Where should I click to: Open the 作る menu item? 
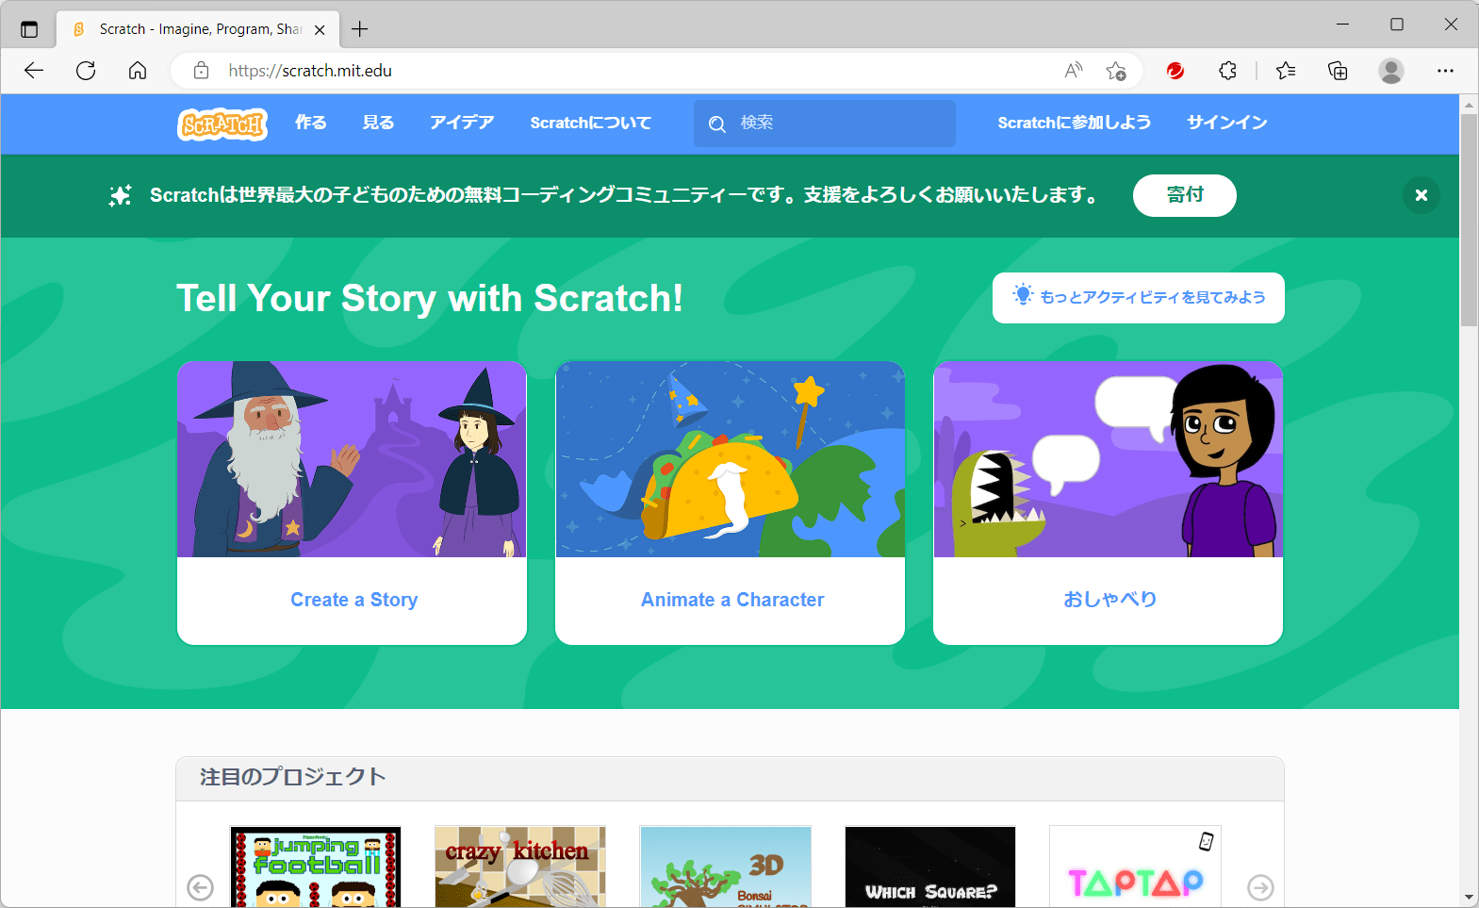click(x=310, y=123)
